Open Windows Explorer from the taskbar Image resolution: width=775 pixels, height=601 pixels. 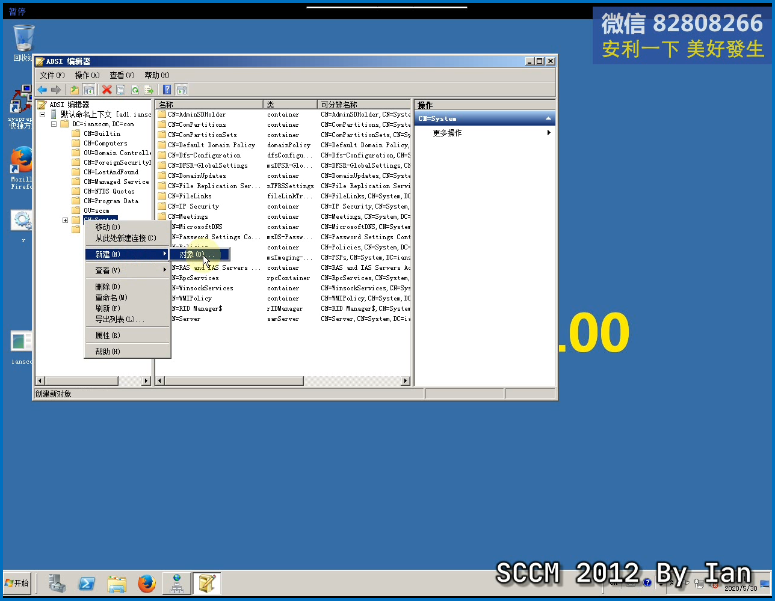[x=117, y=583]
